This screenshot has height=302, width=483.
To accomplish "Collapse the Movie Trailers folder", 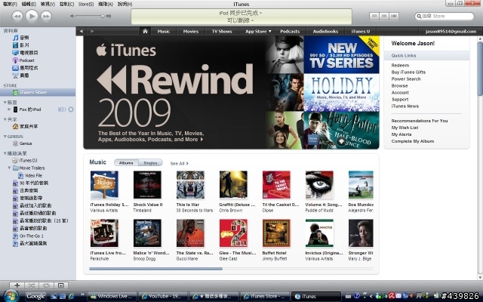I will [9, 168].
